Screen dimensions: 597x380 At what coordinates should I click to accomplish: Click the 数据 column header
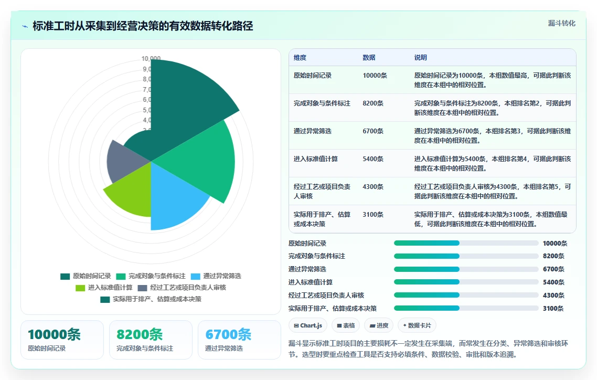369,58
